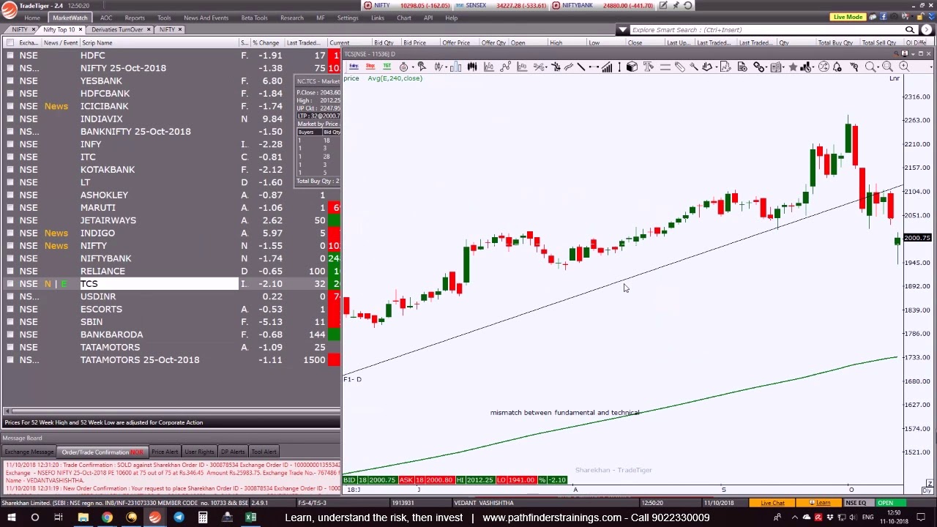The width and height of the screenshot is (937, 527).
Task: Close the Nifty Top 10 tab
Action: (x=81, y=29)
